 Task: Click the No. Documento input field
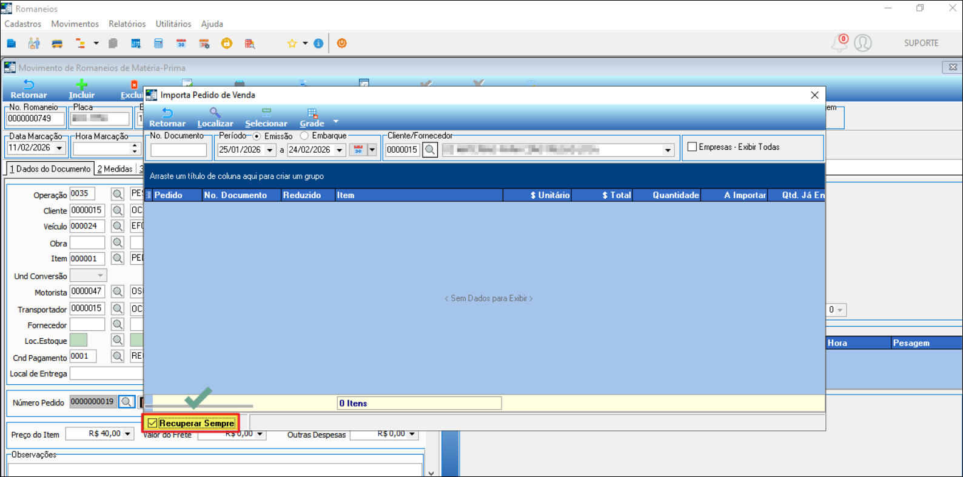coord(179,150)
